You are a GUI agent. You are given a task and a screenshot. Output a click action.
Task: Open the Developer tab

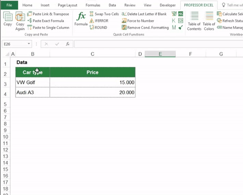tap(168, 5)
